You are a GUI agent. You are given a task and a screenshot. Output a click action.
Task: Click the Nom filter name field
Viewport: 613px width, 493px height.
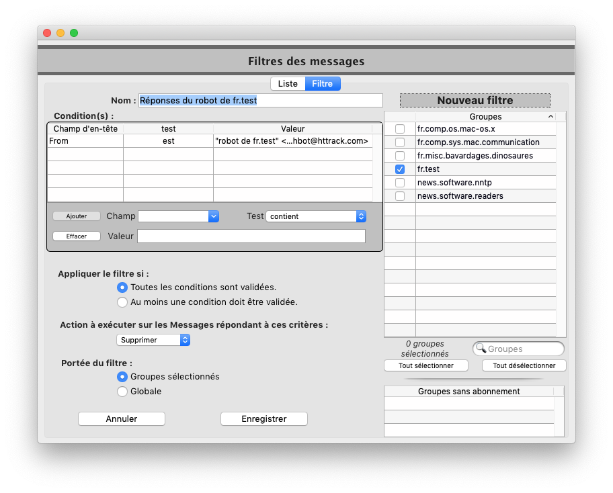click(260, 100)
